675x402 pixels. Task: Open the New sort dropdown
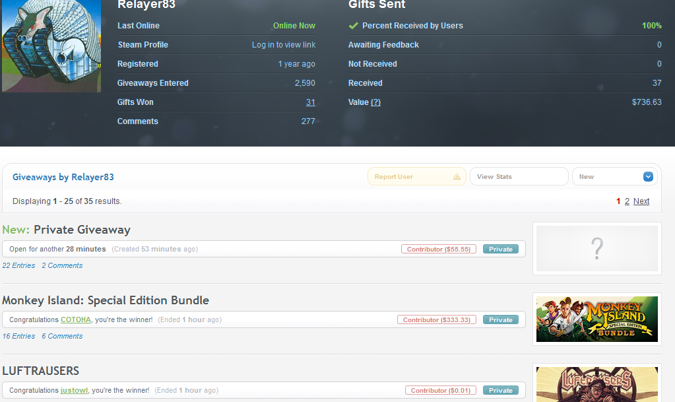(614, 177)
